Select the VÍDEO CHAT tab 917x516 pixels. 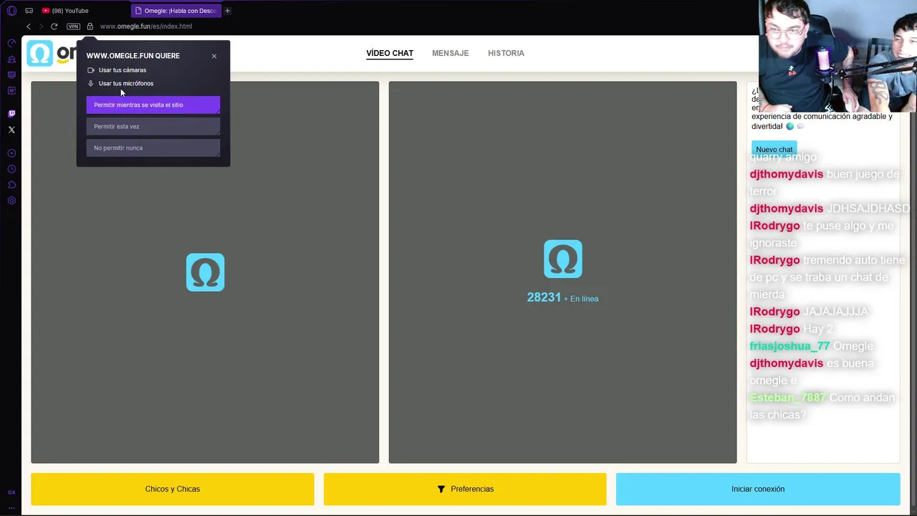pos(390,53)
